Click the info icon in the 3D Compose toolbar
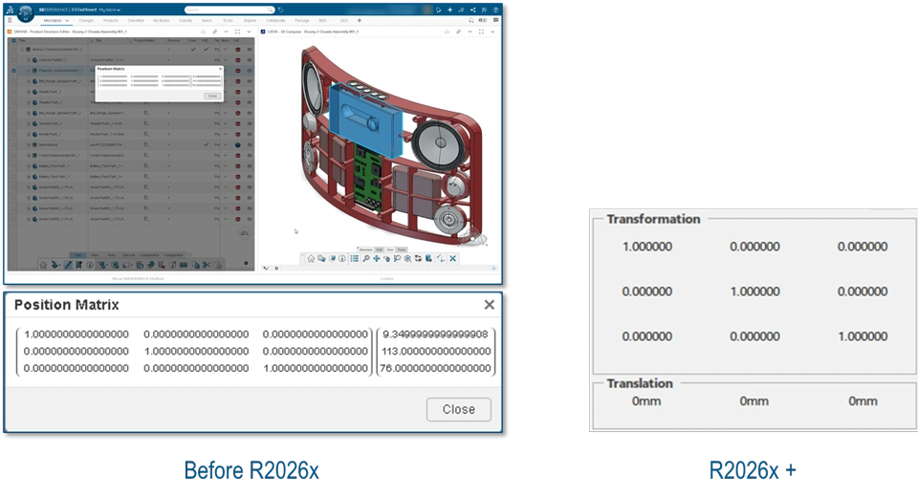The width and height of the screenshot is (918, 499). click(x=342, y=258)
